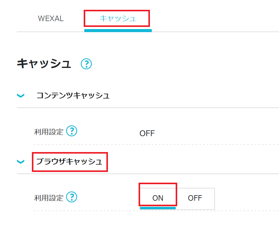Click help icon for ブラウザキャッシュ 利用設定
The width and height of the screenshot is (279, 231).
coord(72,197)
